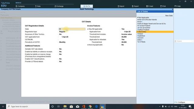Open Task View icon on taskbar

click(59, 107)
